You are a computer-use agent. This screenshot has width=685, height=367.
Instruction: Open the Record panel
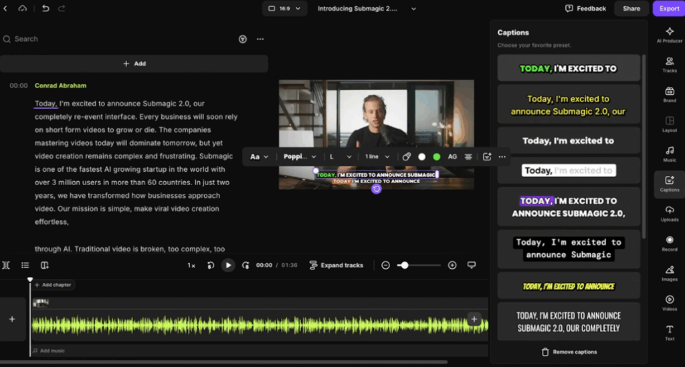coord(669,243)
